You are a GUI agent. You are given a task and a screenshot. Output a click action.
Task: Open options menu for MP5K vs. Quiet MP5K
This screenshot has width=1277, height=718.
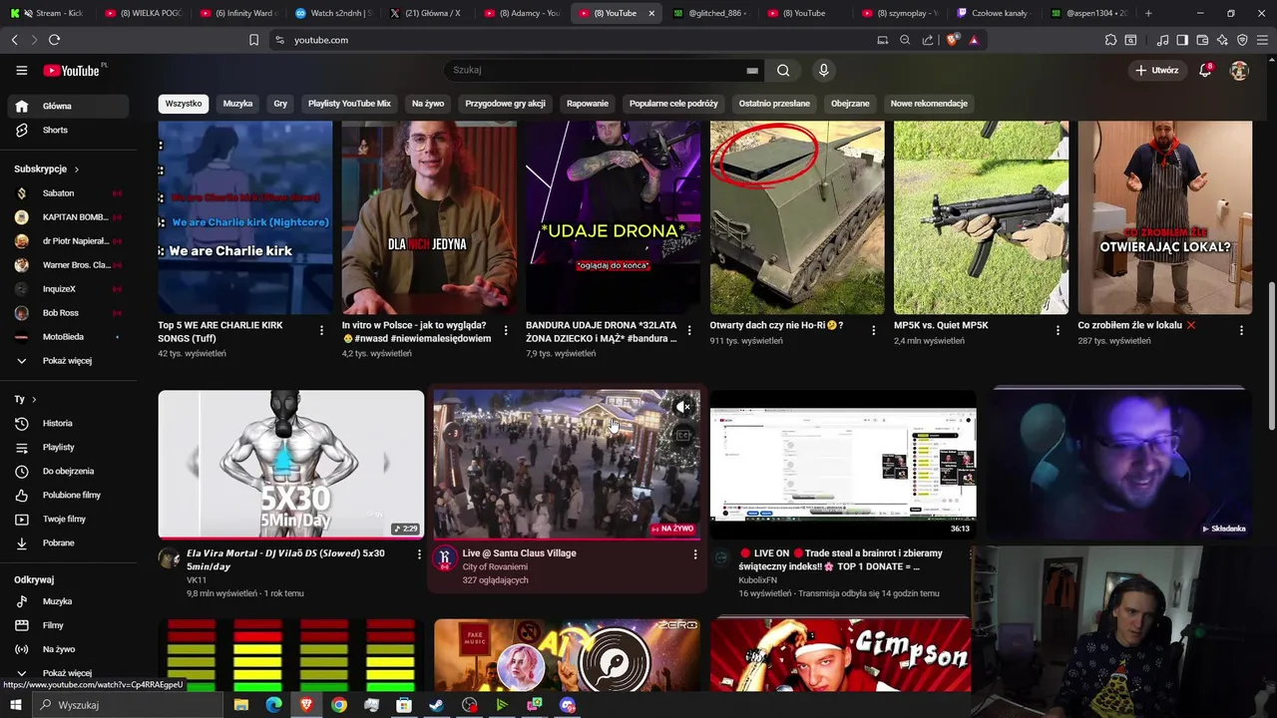(1058, 330)
